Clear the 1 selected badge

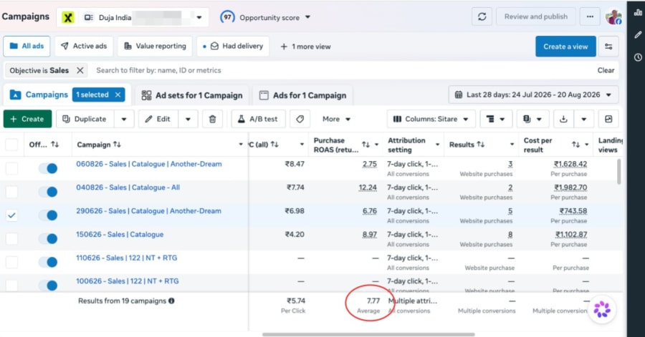tap(118, 95)
